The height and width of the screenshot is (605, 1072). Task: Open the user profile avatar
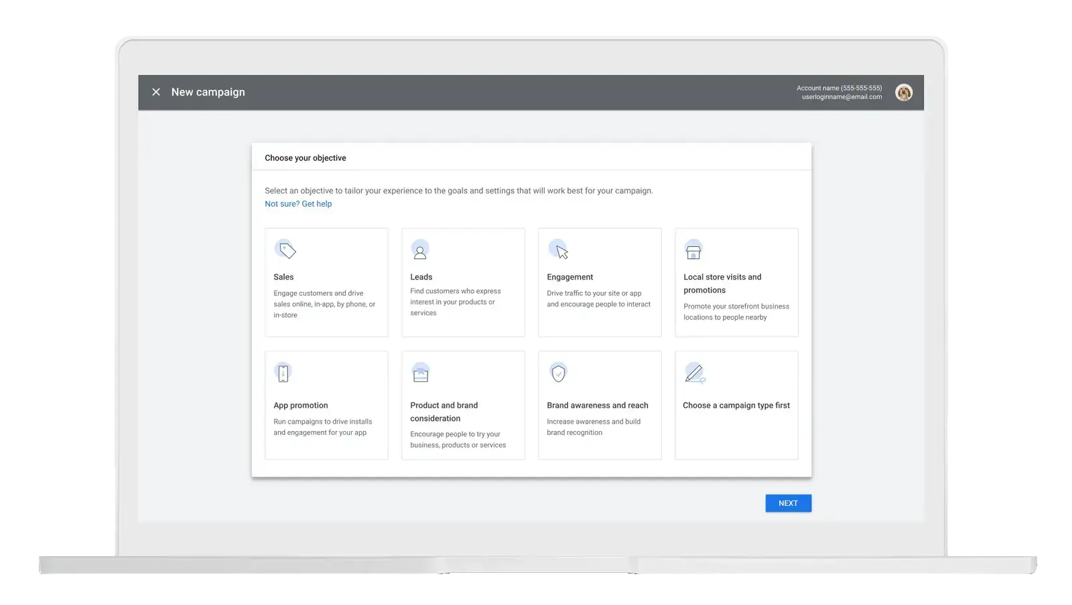[x=904, y=92]
